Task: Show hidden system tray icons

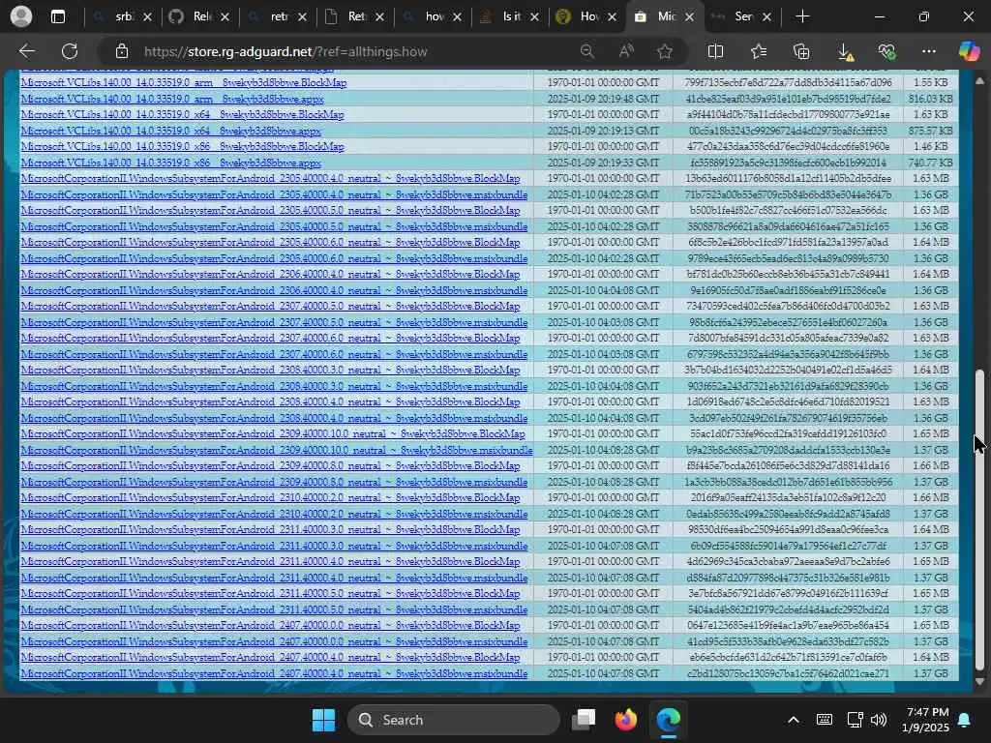Action: pyautogui.click(x=794, y=720)
